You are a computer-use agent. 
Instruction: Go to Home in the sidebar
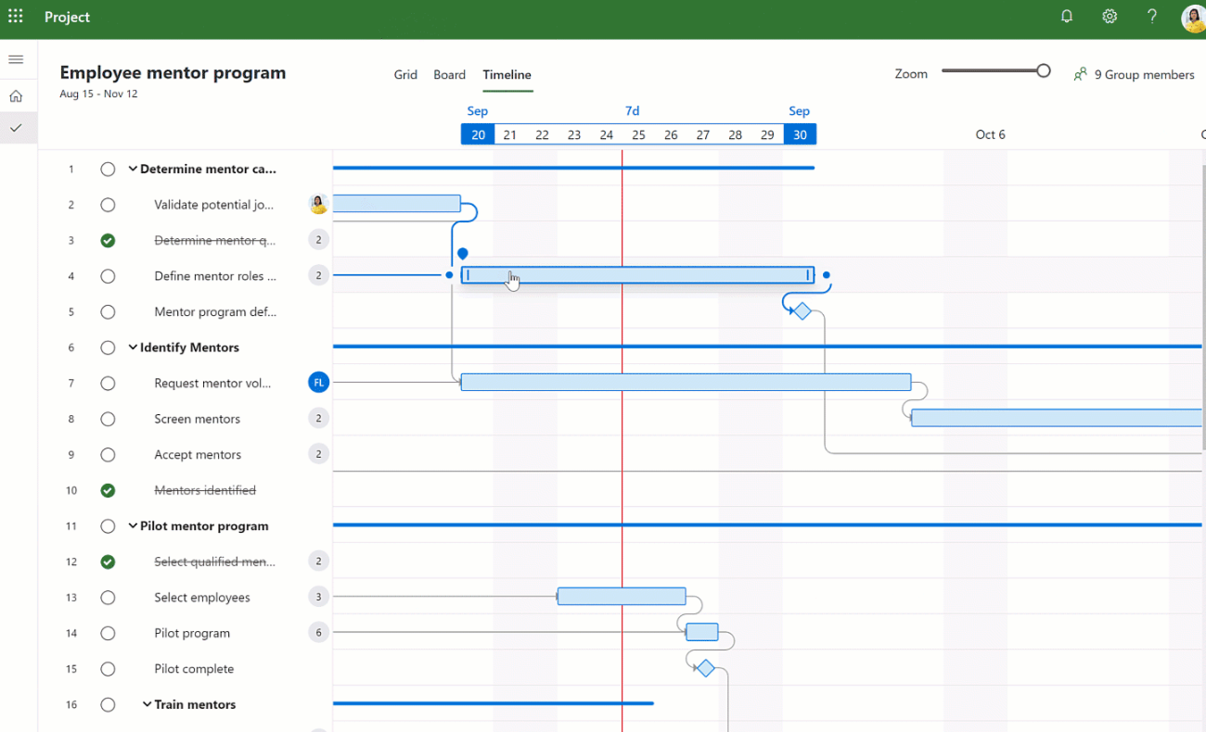point(16,96)
